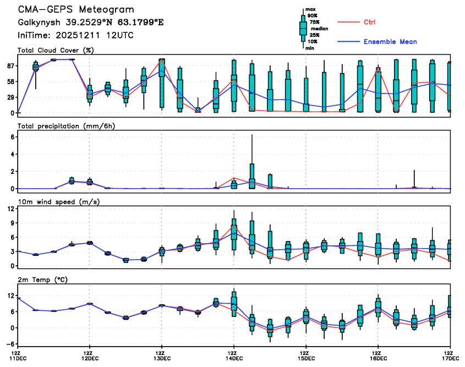The image size is (465, 367).
Task: Click the legend label 'min'
Action: (x=310, y=48)
